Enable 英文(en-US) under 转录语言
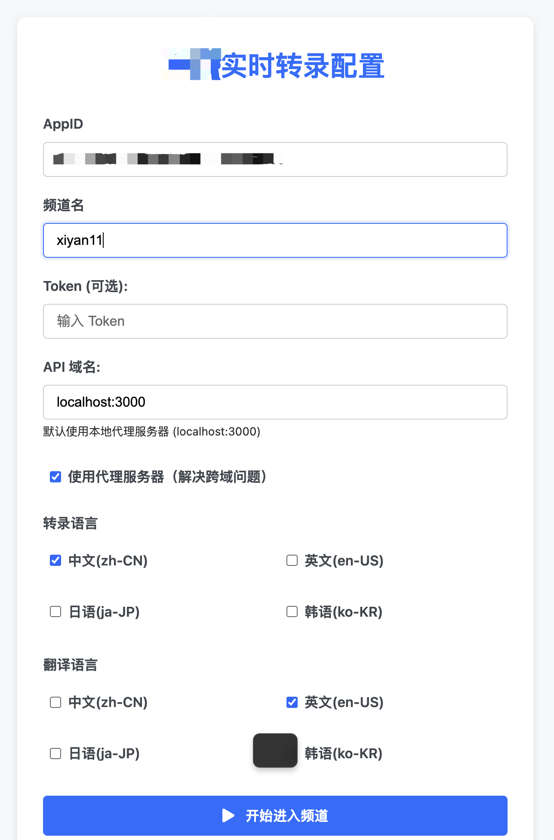 coord(292,560)
